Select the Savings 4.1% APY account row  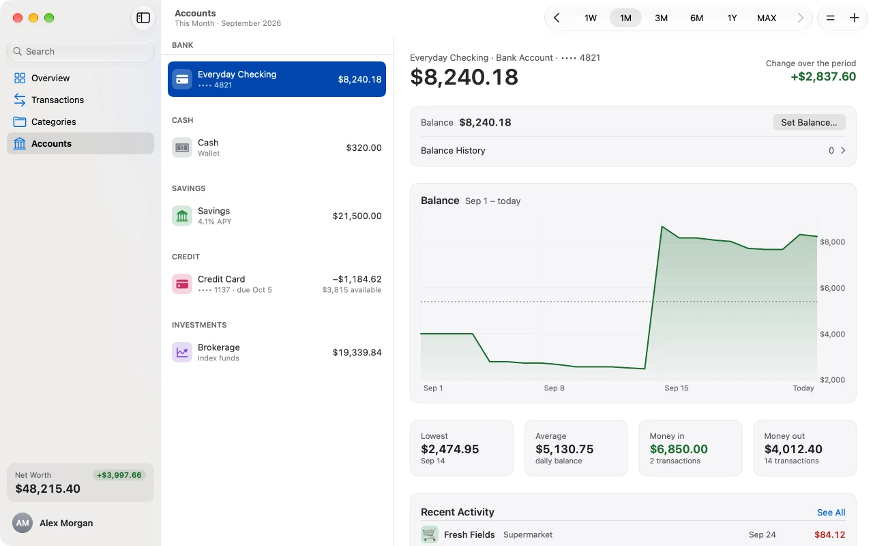pos(277,216)
